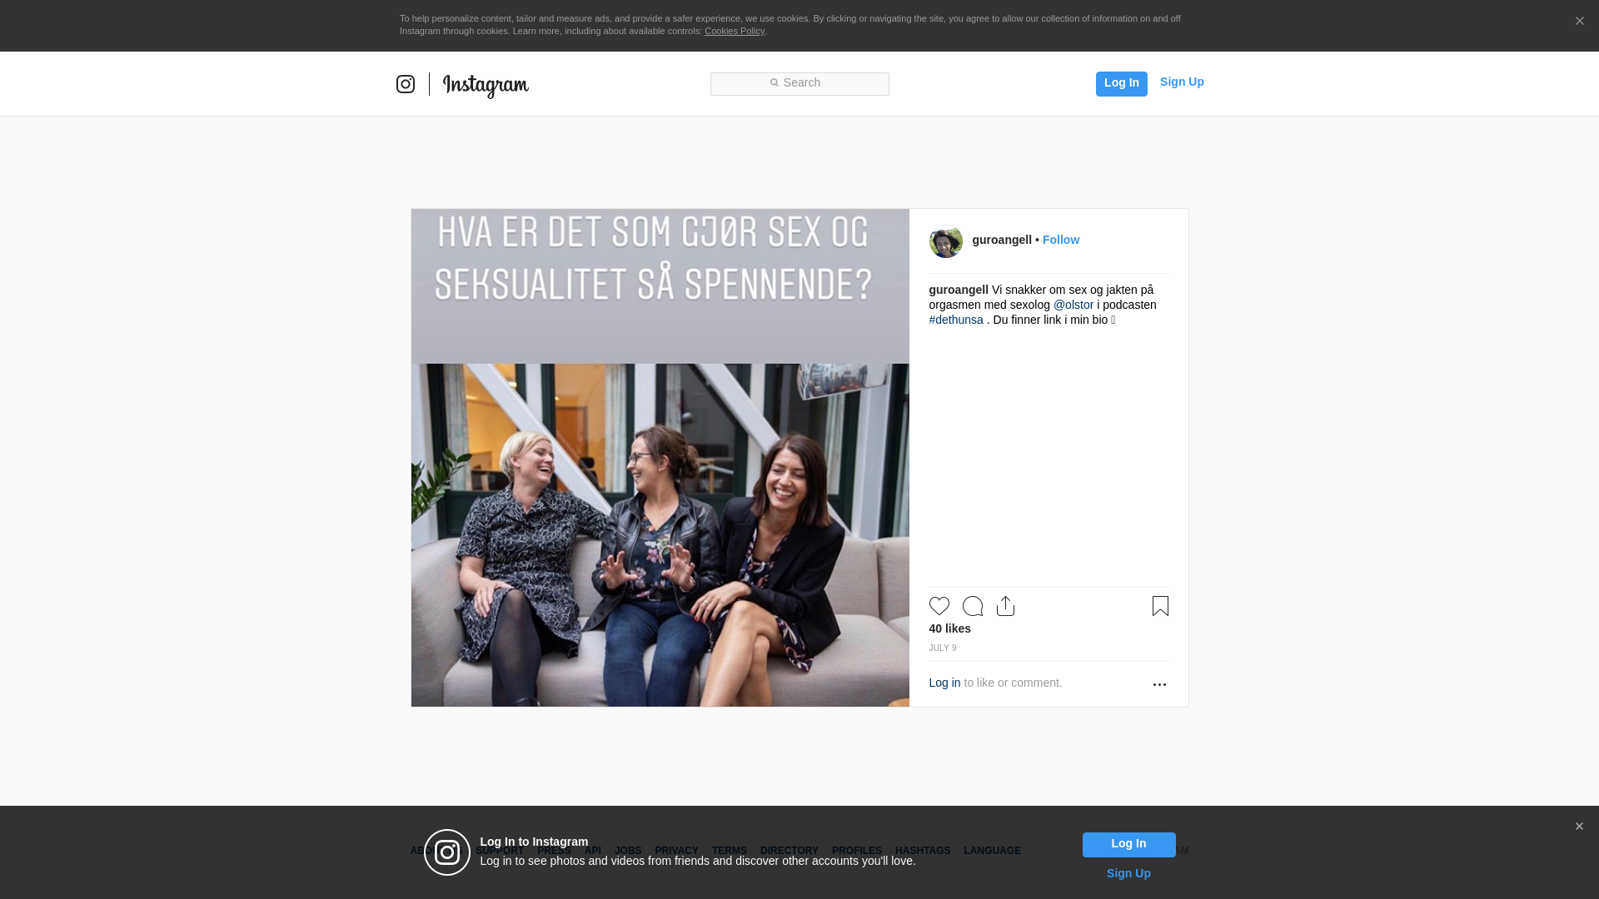The height and width of the screenshot is (899, 1599).
Task: Focus the Search input field
Action: coord(799,83)
